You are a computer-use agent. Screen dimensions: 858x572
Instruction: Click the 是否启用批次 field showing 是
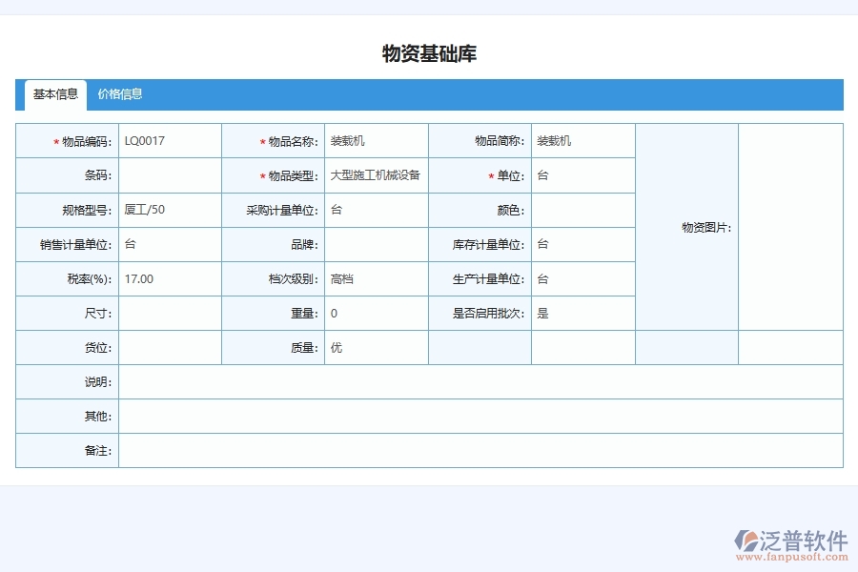point(582,313)
